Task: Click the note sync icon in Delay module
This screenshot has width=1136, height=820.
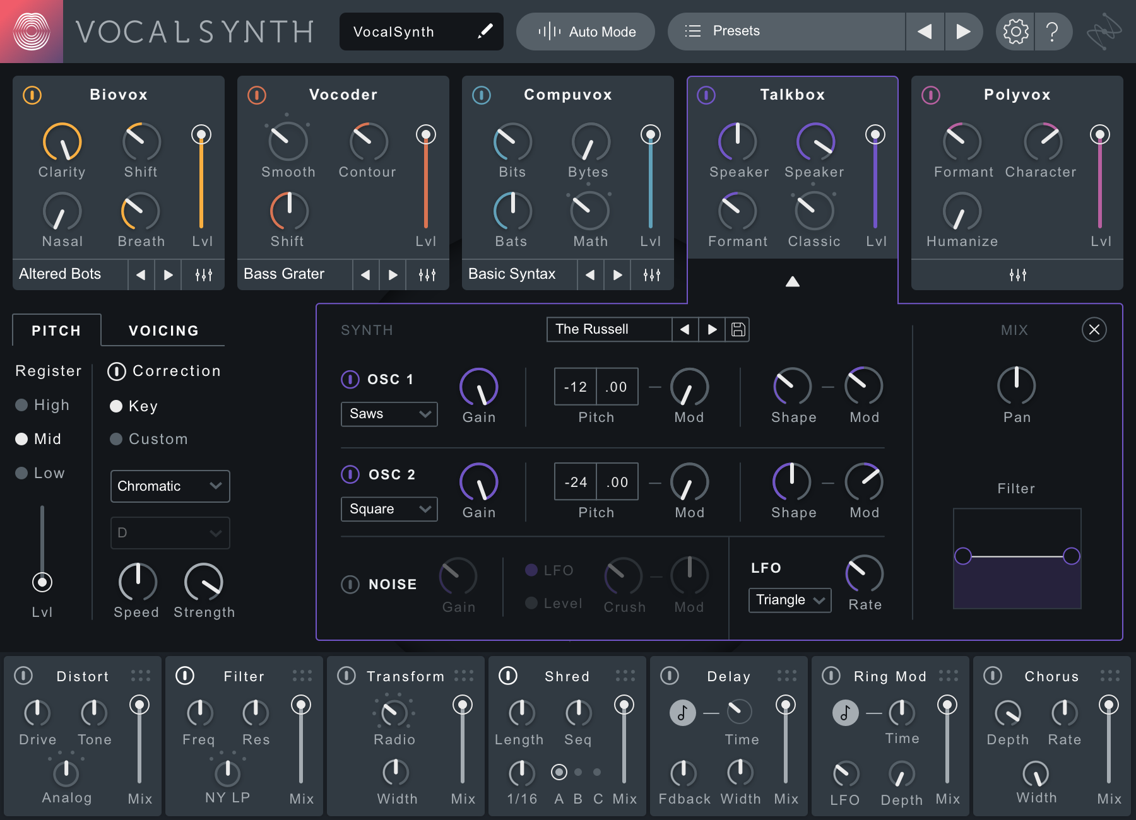Action: [682, 713]
